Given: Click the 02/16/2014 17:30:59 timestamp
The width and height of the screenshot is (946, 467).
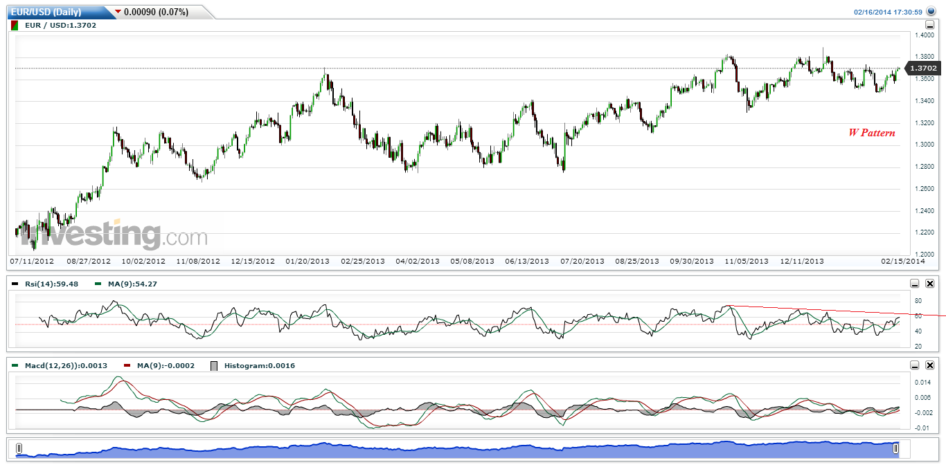Looking at the screenshot, I should tap(888, 12).
